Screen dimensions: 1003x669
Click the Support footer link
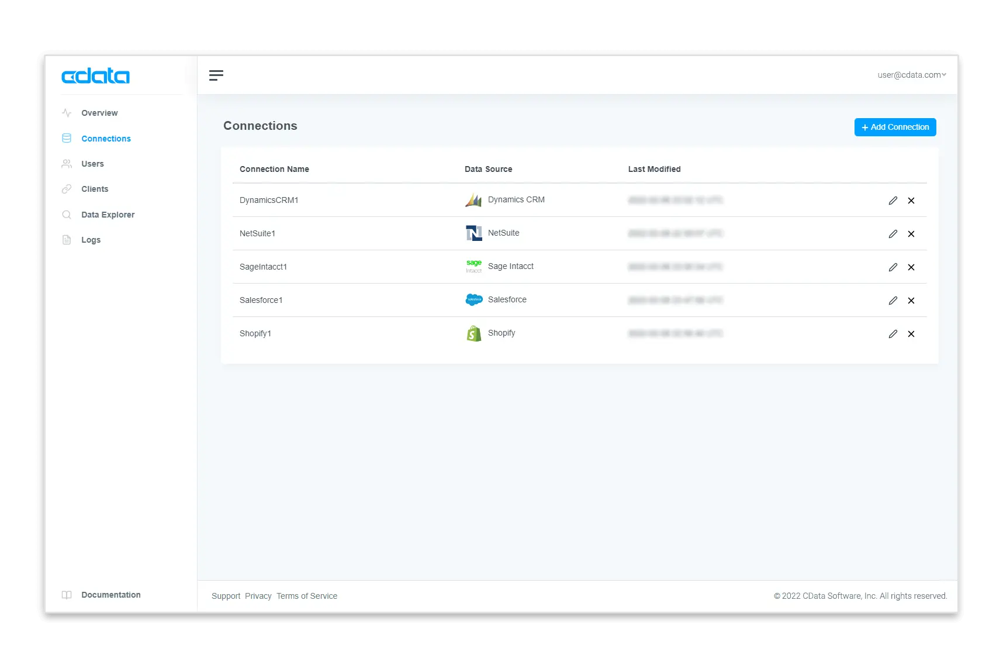pyautogui.click(x=226, y=596)
